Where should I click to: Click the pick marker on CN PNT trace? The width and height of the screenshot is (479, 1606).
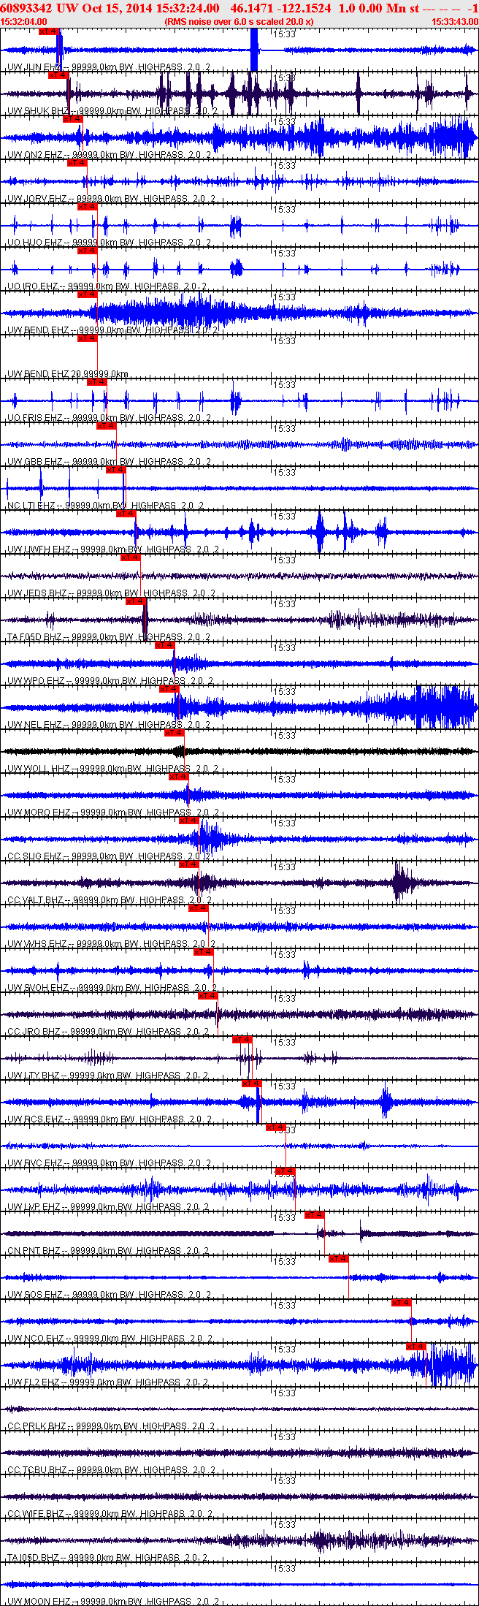pos(314,1215)
